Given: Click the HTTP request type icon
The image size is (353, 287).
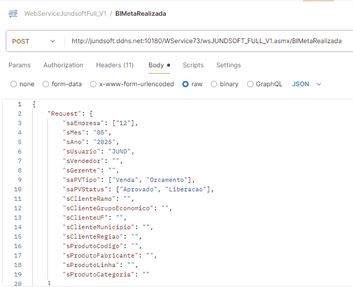Looking at the screenshot, I should tap(13, 14).
